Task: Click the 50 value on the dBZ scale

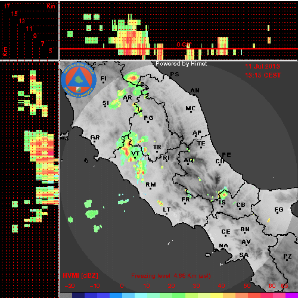Action: tap(247, 286)
